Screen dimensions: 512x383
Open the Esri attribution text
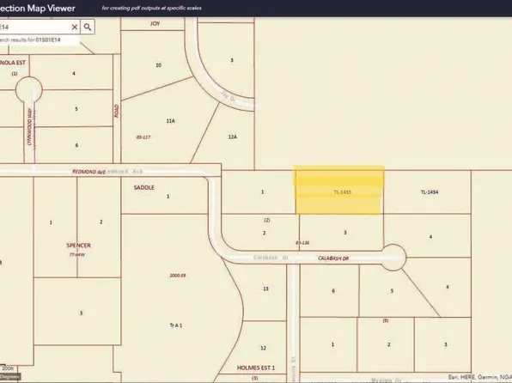(479, 377)
